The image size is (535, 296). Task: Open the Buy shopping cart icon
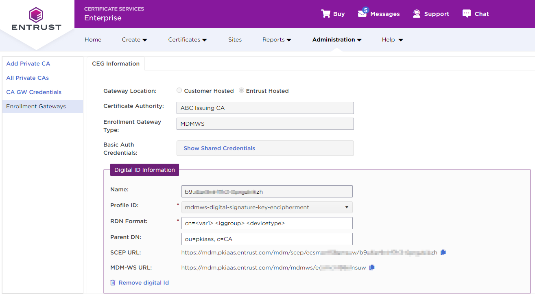(x=326, y=14)
